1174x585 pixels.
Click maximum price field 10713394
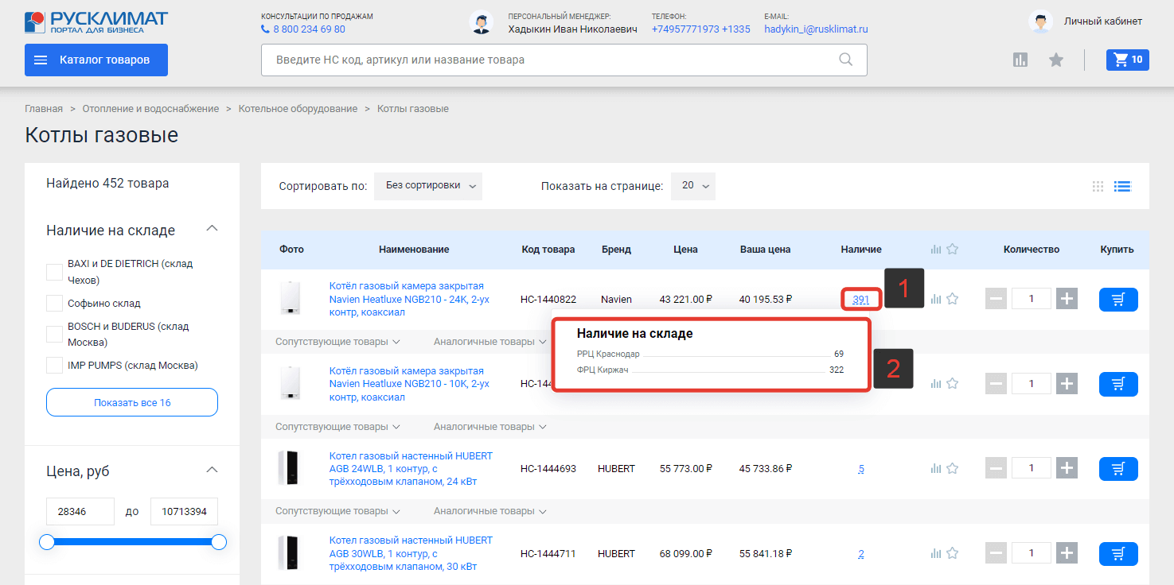[x=184, y=512]
